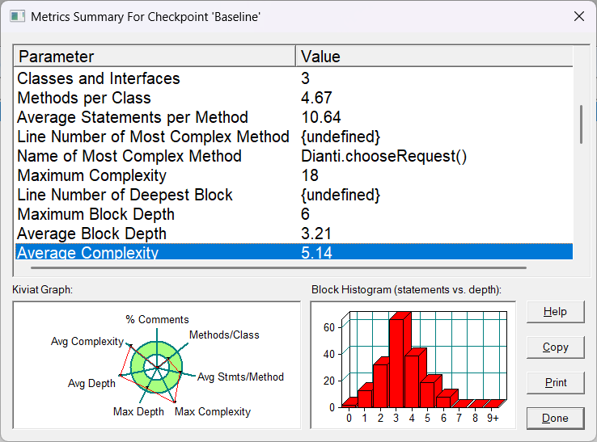Select the highlighted Average Complexity row

point(294,252)
